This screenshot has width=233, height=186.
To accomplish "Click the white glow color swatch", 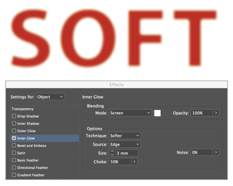I will 157,113.
